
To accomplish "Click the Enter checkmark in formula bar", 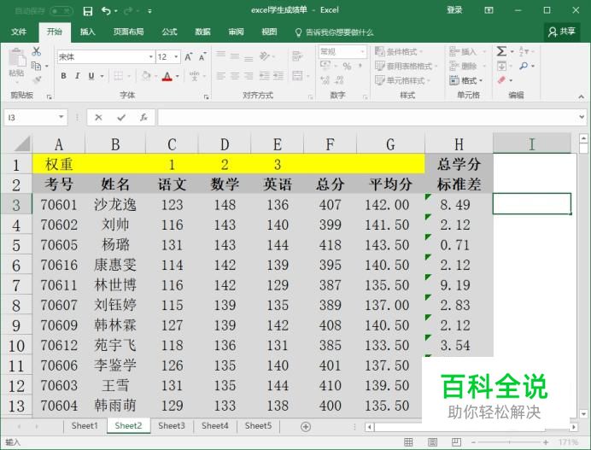I will [121, 118].
